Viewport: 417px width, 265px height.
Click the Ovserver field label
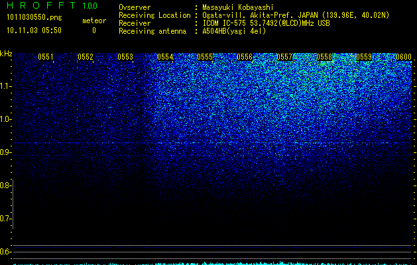(135, 7)
